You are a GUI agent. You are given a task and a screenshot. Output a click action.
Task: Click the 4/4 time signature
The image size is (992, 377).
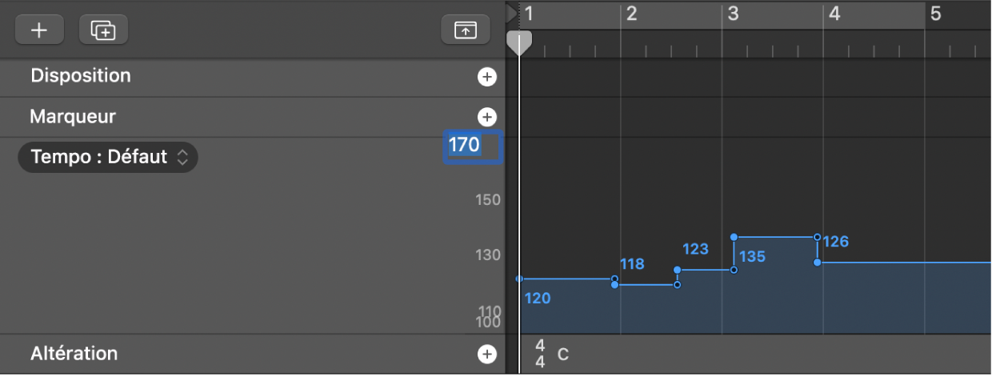(540, 353)
